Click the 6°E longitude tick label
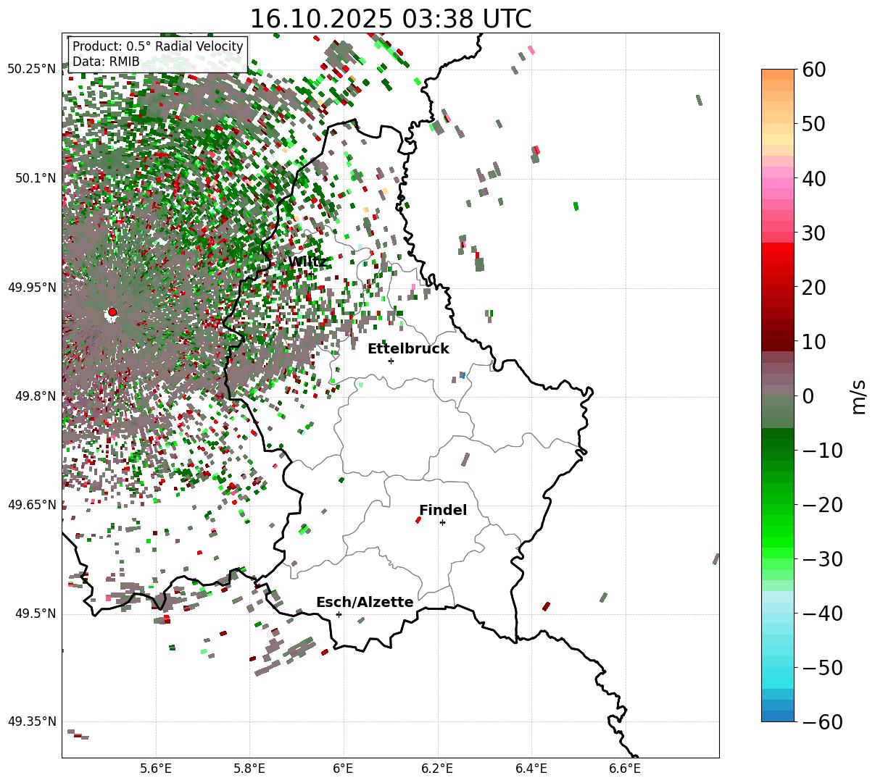 (343, 769)
